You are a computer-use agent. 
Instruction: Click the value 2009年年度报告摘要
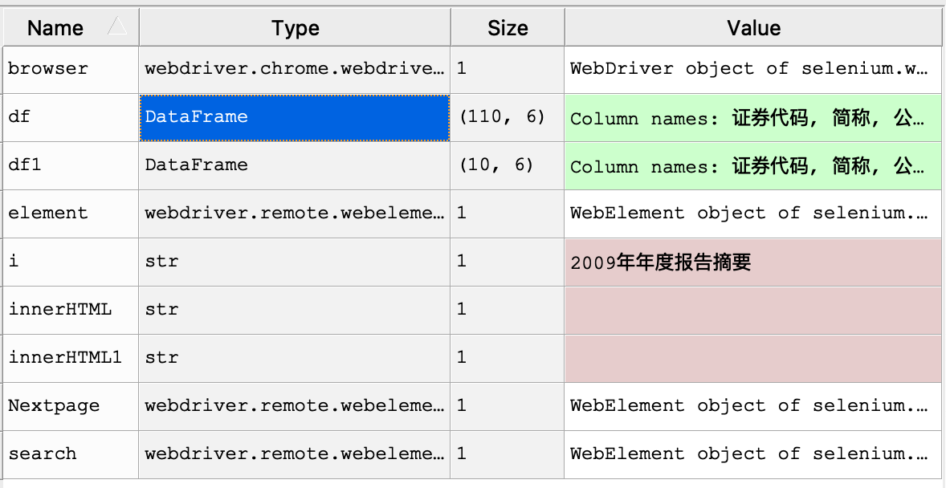point(661,262)
